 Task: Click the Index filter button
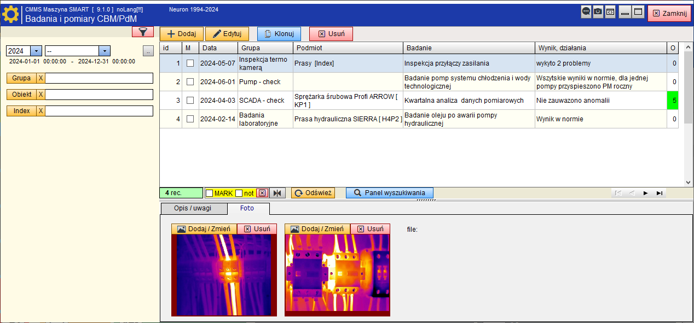tap(21, 111)
